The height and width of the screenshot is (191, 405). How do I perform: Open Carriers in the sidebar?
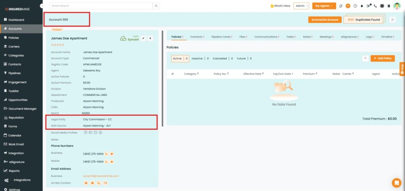pos(14,47)
